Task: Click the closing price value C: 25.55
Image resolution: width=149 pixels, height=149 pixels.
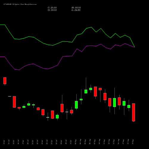Action: point(52,8)
